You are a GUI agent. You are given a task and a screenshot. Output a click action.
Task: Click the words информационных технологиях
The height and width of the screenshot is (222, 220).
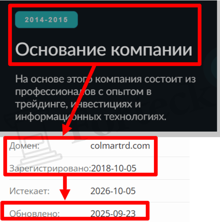click(91, 117)
